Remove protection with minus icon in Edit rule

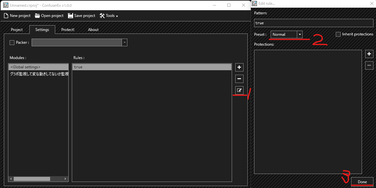coord(369,65)
